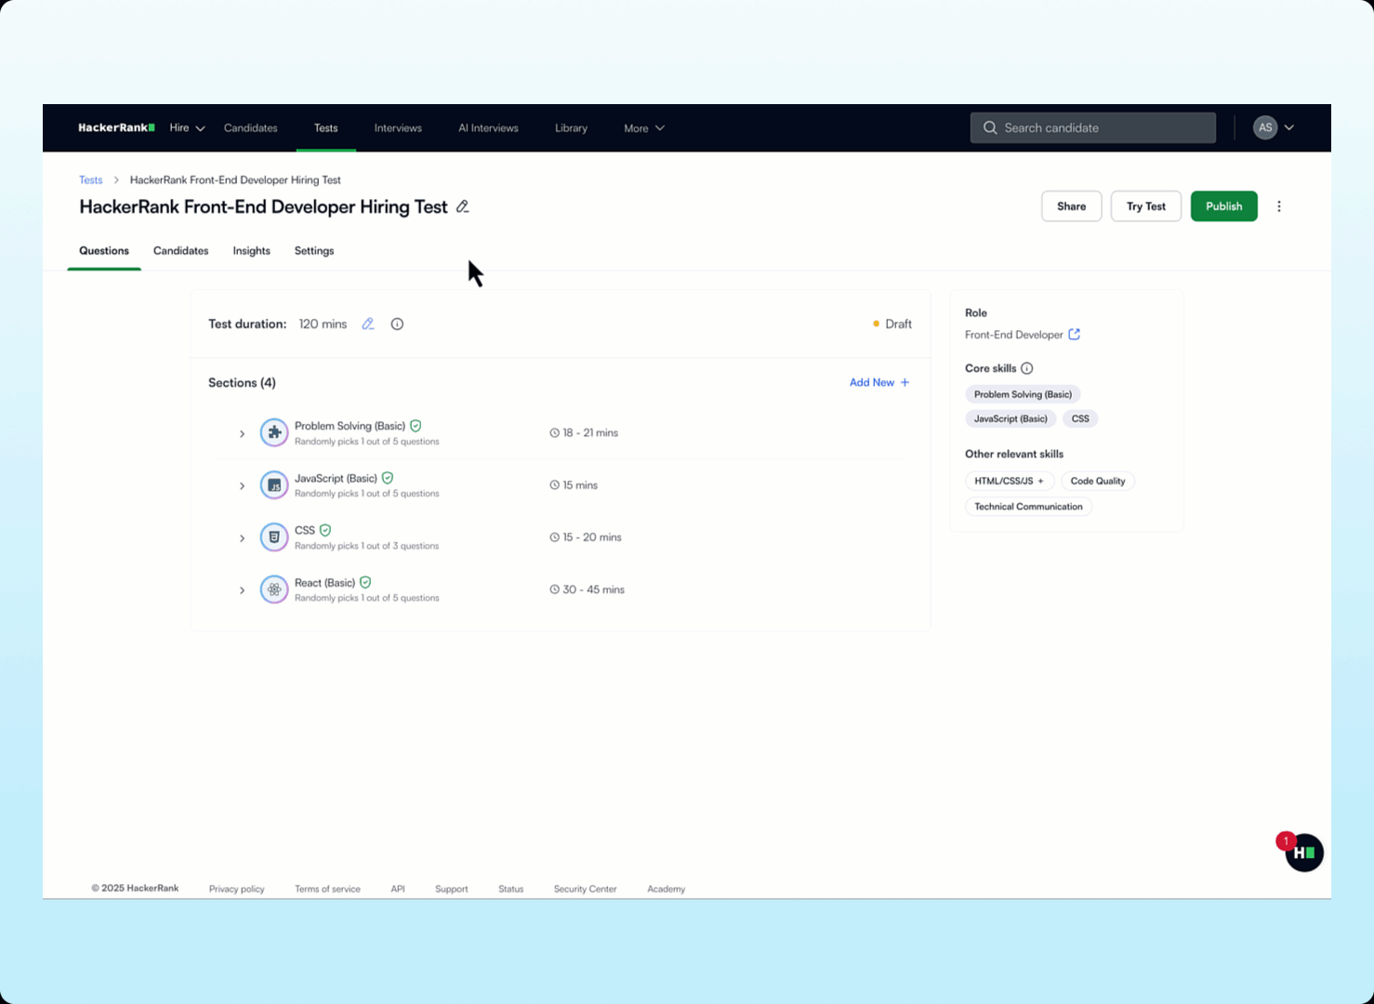This screenshot has width=1374, height=1004.
Task: Open Library in the top navigation
Action: pyautogui.click(x=571, y=128)
